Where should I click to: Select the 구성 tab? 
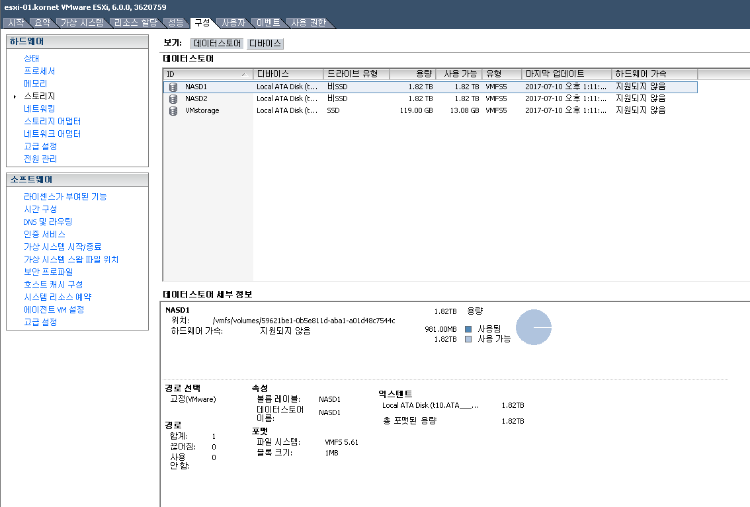(202, 23)
